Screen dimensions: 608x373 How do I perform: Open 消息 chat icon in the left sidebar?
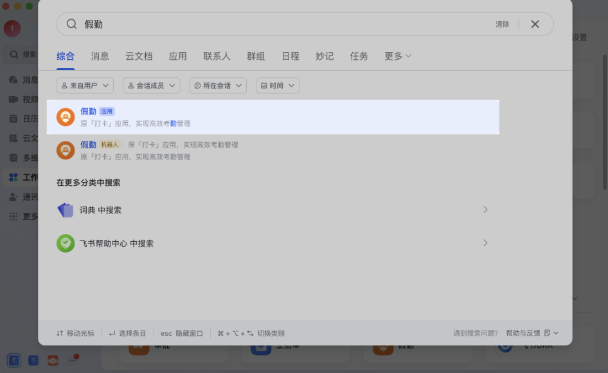tap(13, 80)
